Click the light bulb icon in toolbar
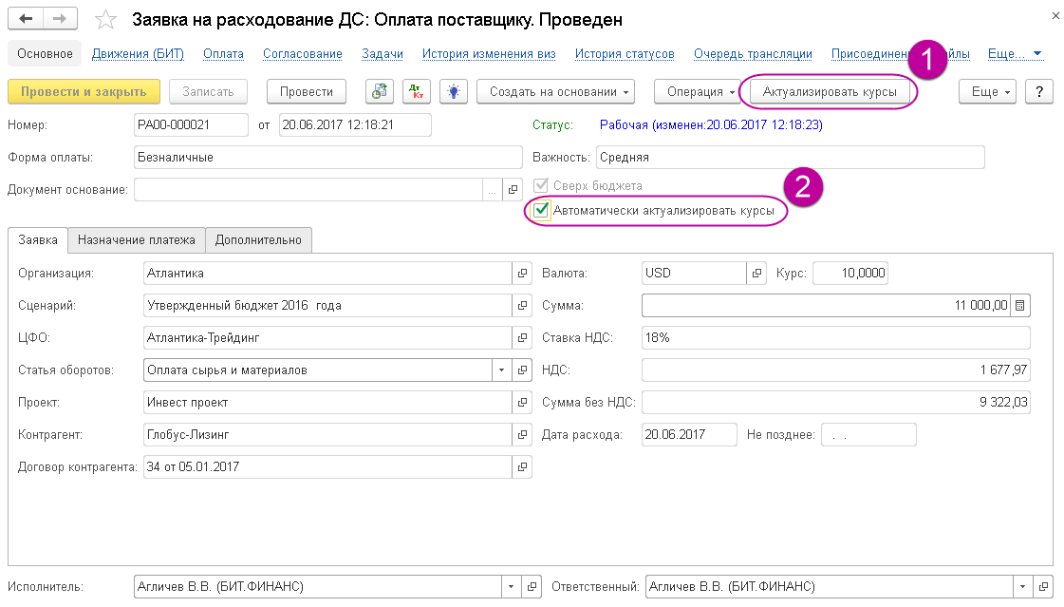The width and height of the screenshot is (1064, 607). [454, 91]
